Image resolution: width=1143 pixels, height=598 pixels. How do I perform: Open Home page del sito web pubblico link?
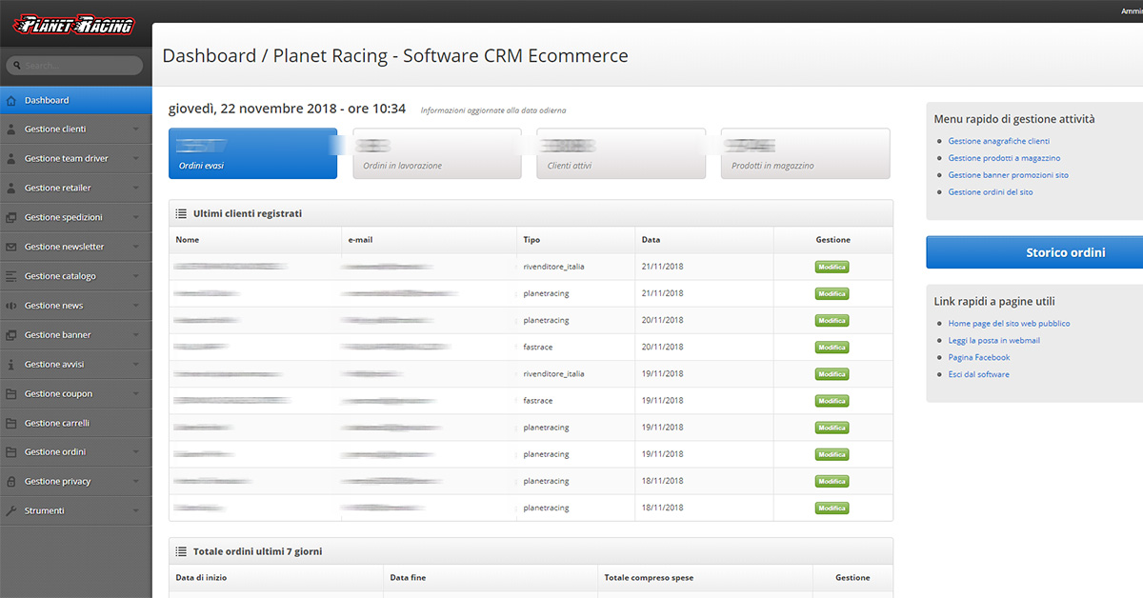tap(1009, 324)
